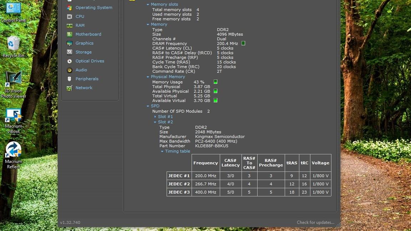Image resolution: width=411 pixels, height=231 pixels.
Task: Click the window resize grip corner
Action: click(x=338, y=225)
